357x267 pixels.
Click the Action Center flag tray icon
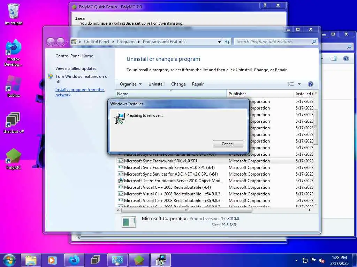tap(313, 260)
